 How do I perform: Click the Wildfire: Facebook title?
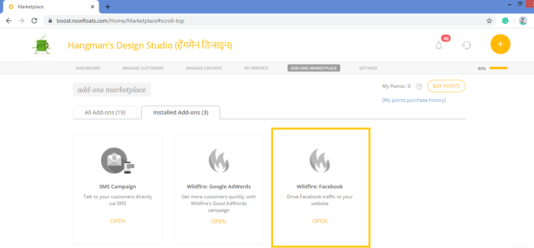(x=320, y=186)
